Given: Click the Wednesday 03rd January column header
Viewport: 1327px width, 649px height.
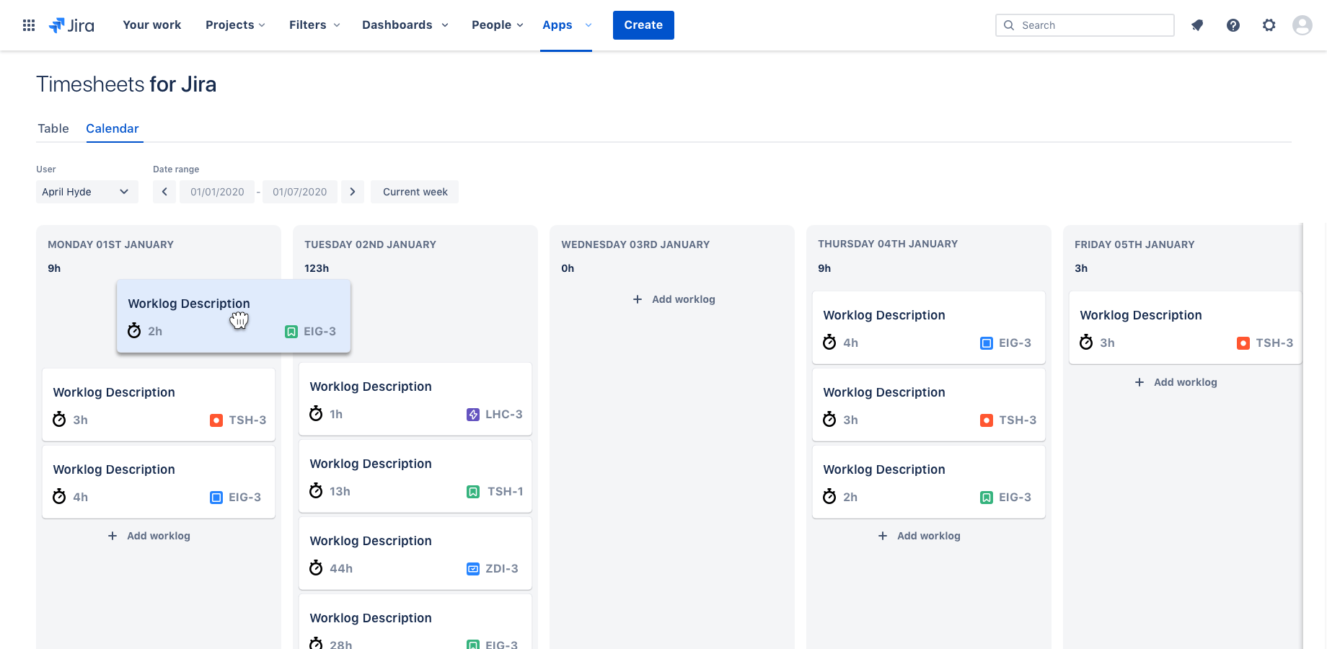Looking at the screenshot, I should click(x=635, y=244).
